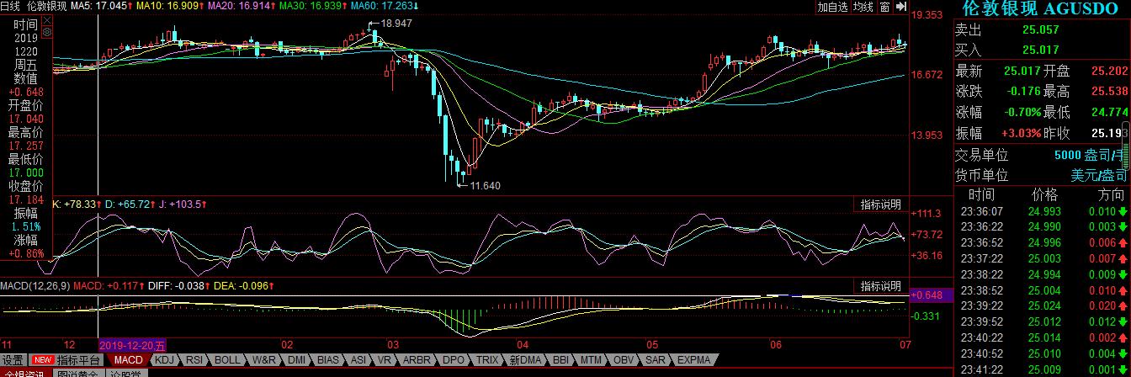Select the BIAS indicator tab
The height and width of the screenshot is (377, 1131).
[329, 360]
